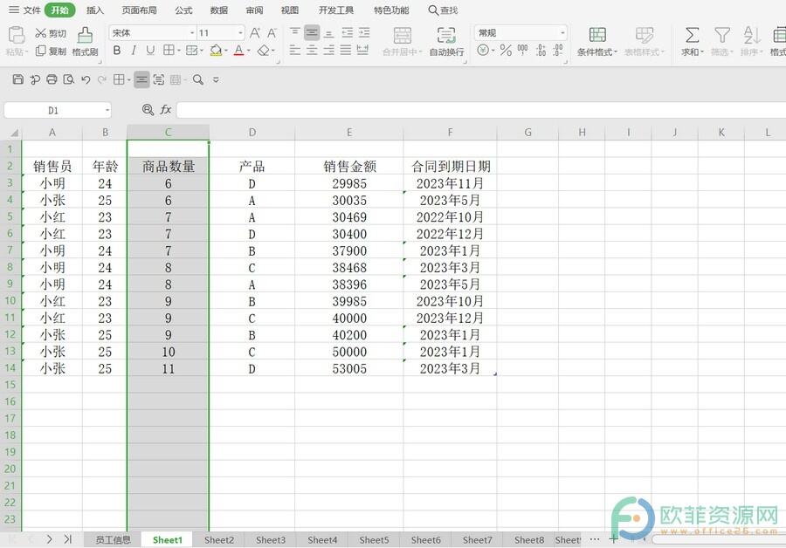Click the magnifier icon in quick toolbar

198,79
